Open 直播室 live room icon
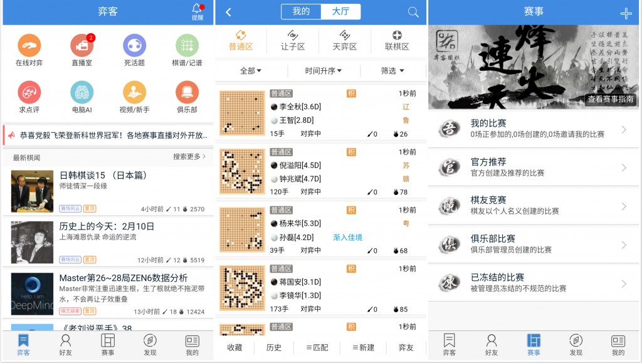This screenshot has width=642, height=363. (x=82, y=45)
